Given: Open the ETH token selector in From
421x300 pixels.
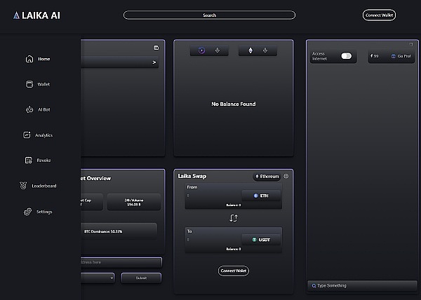Looking at the screenshot, I should [x=261, y=196].
